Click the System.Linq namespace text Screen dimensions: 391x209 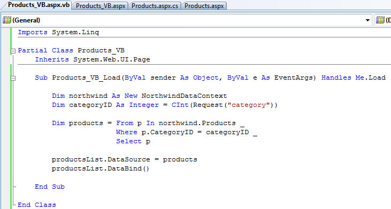click(x=75, y=33)
